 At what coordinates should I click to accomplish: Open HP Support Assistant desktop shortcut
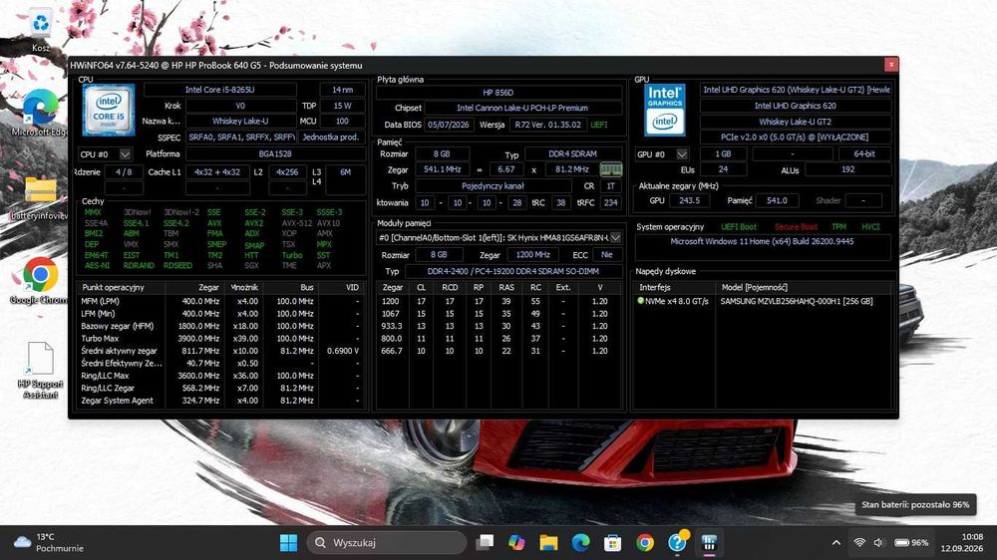click(x=41, y=370)
